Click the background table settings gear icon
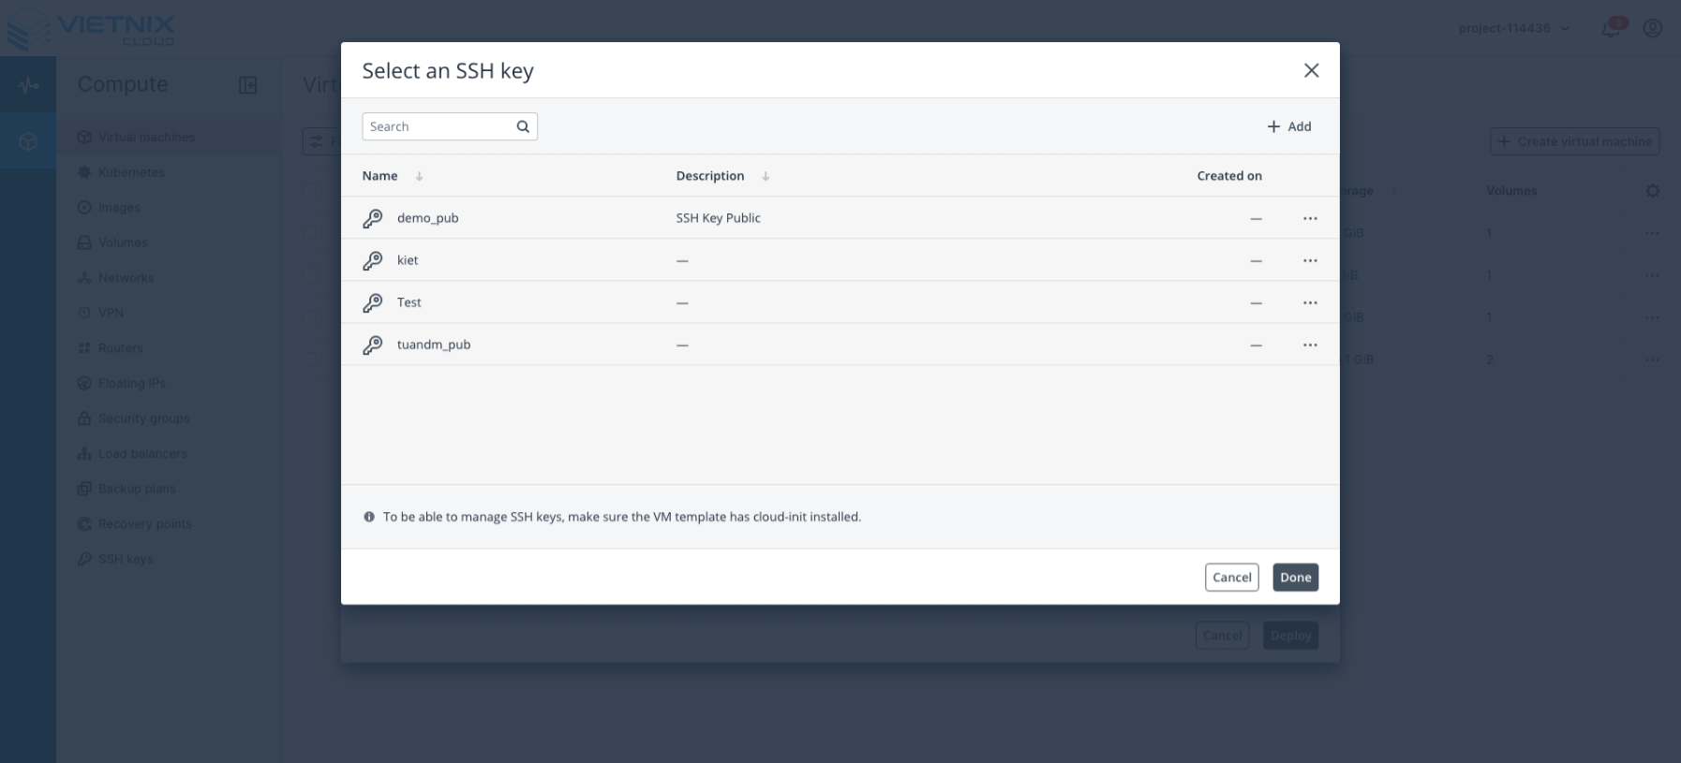Image resolution: width=1681 pixels, height=763 pixels. 1653,191
